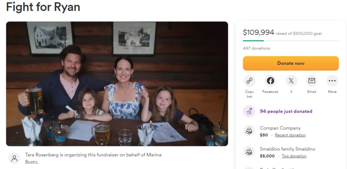Viewport: 347px width, 169px height.
Task: Click the purple trending chart icon
Action: click(249, 111)
